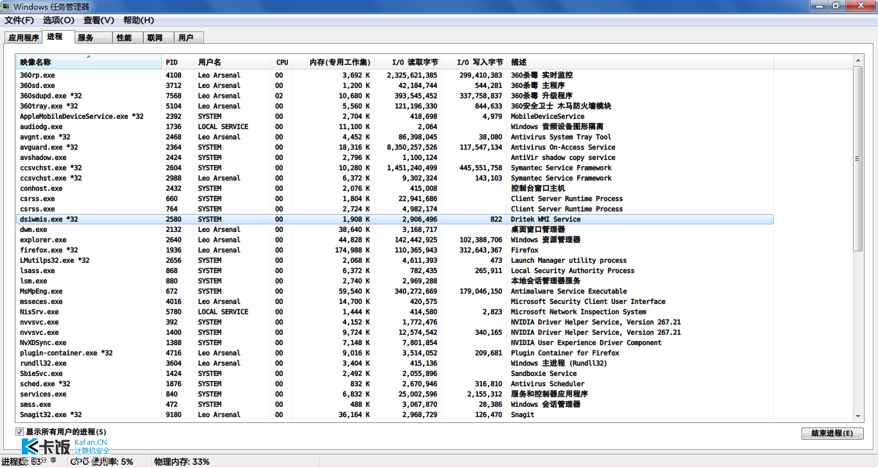The image size is (878, 468).
Task: Select AppleMobileDeviceService.exe *32 row
Action: (395, 116)
